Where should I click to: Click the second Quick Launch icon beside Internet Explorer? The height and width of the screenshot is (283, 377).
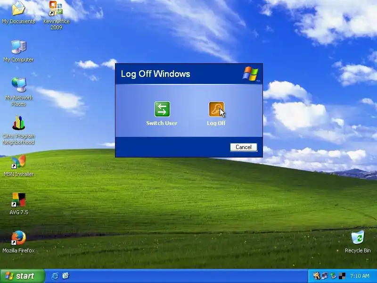point(66,276)
